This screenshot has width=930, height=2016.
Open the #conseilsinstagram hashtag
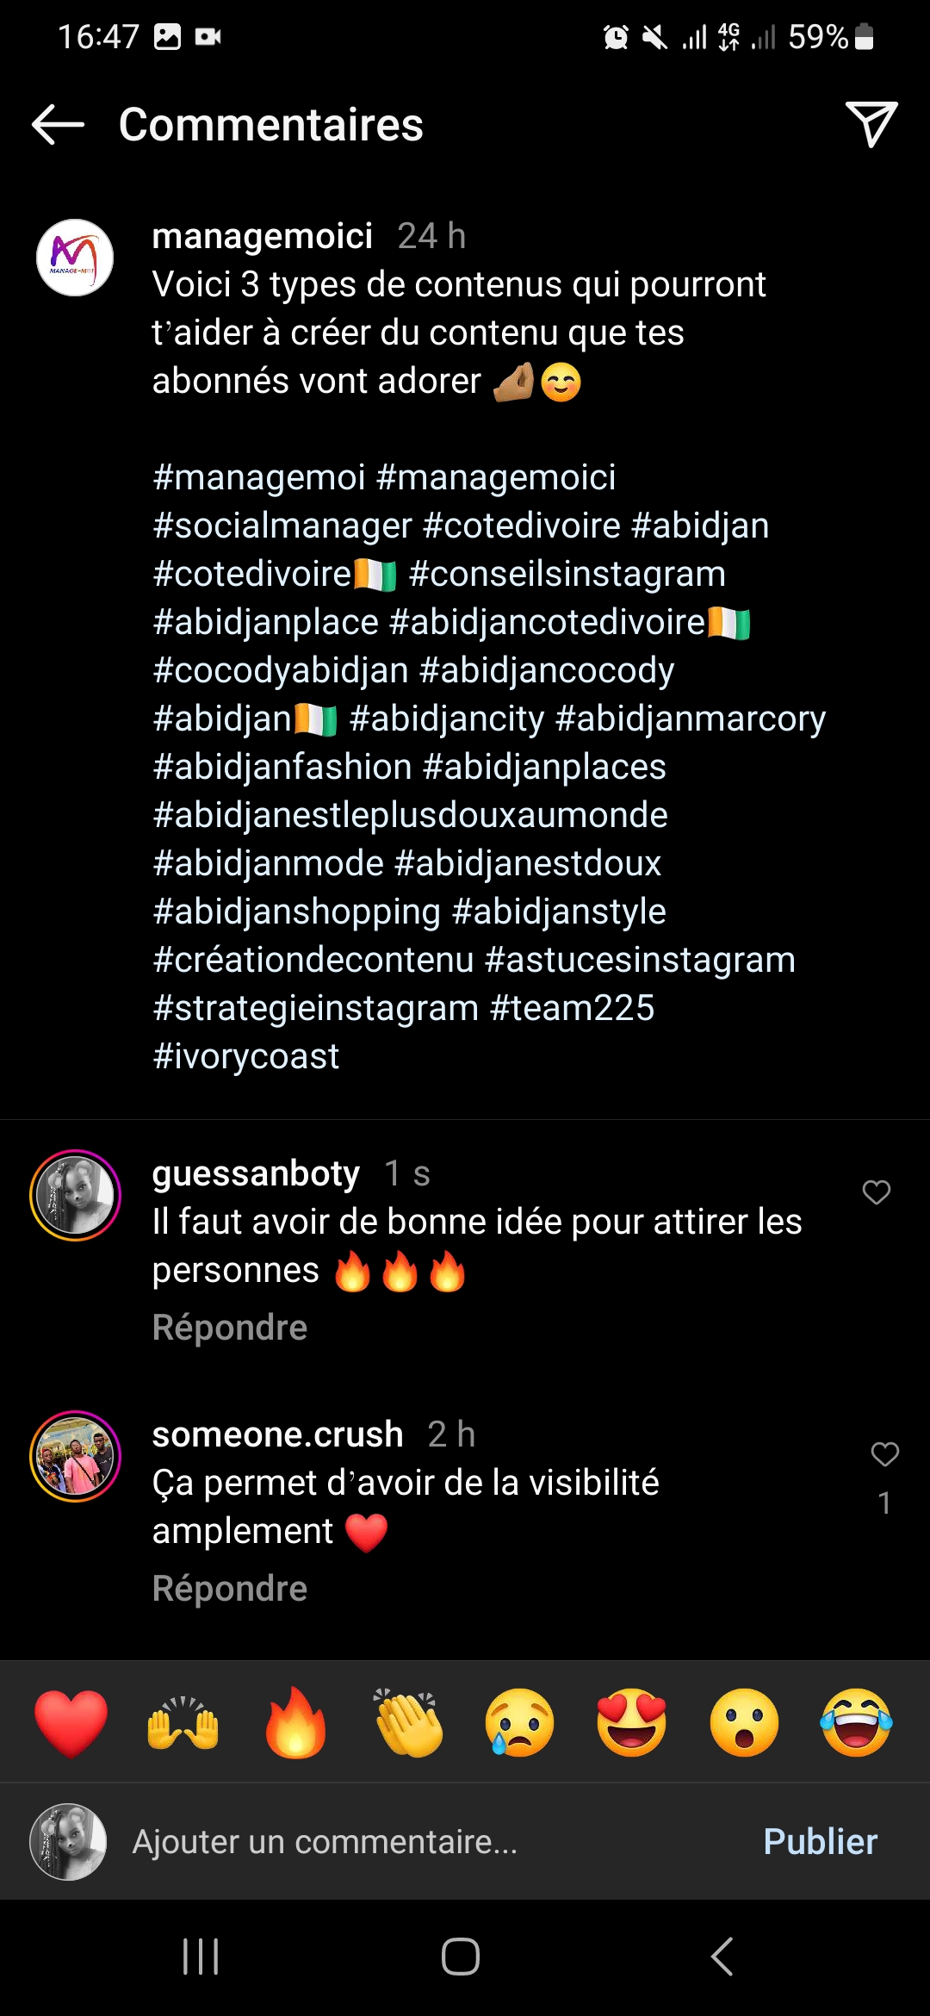coord(567,574)
